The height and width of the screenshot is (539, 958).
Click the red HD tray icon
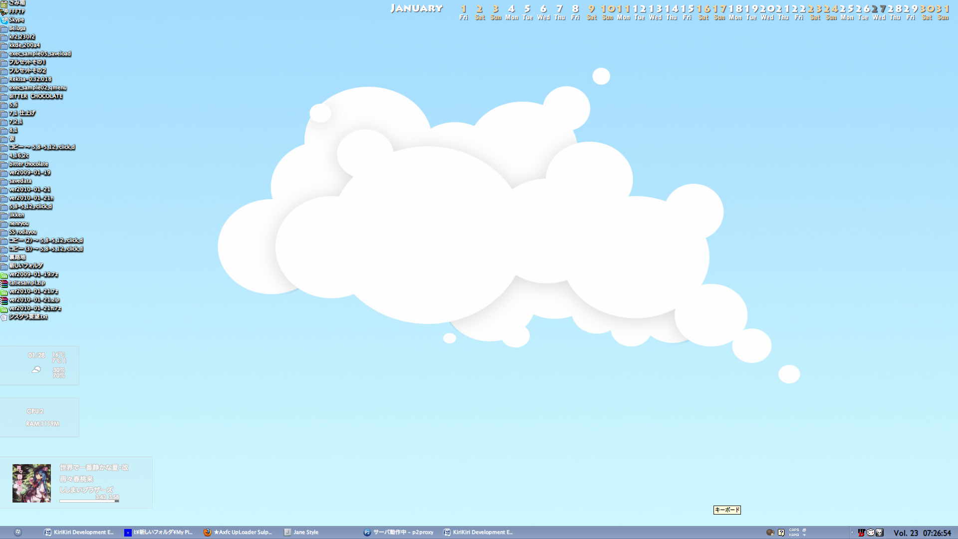[861, 533]
